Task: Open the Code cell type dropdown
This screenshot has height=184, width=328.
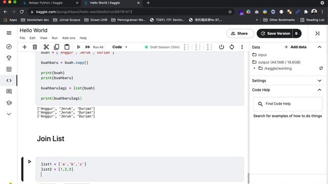Action: [119, 47]
